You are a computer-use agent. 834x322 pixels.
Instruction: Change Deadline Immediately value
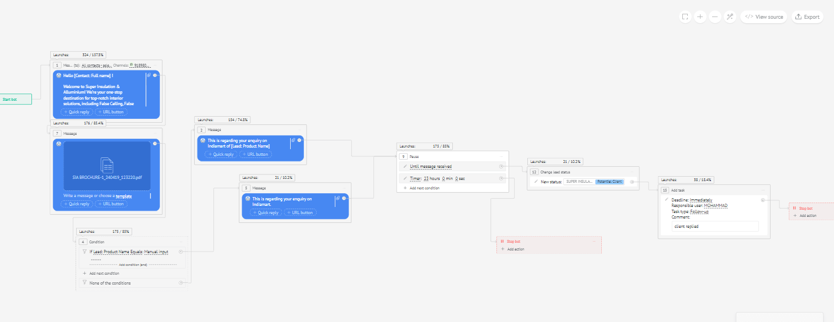click(x=701, y=200)
